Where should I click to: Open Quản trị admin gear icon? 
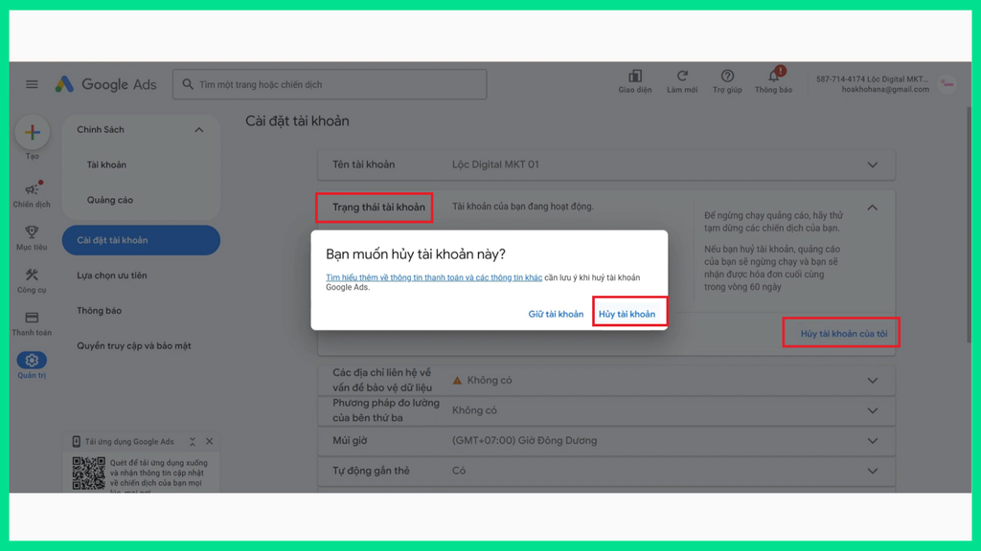pyautogui.click(x=32, y=361)
